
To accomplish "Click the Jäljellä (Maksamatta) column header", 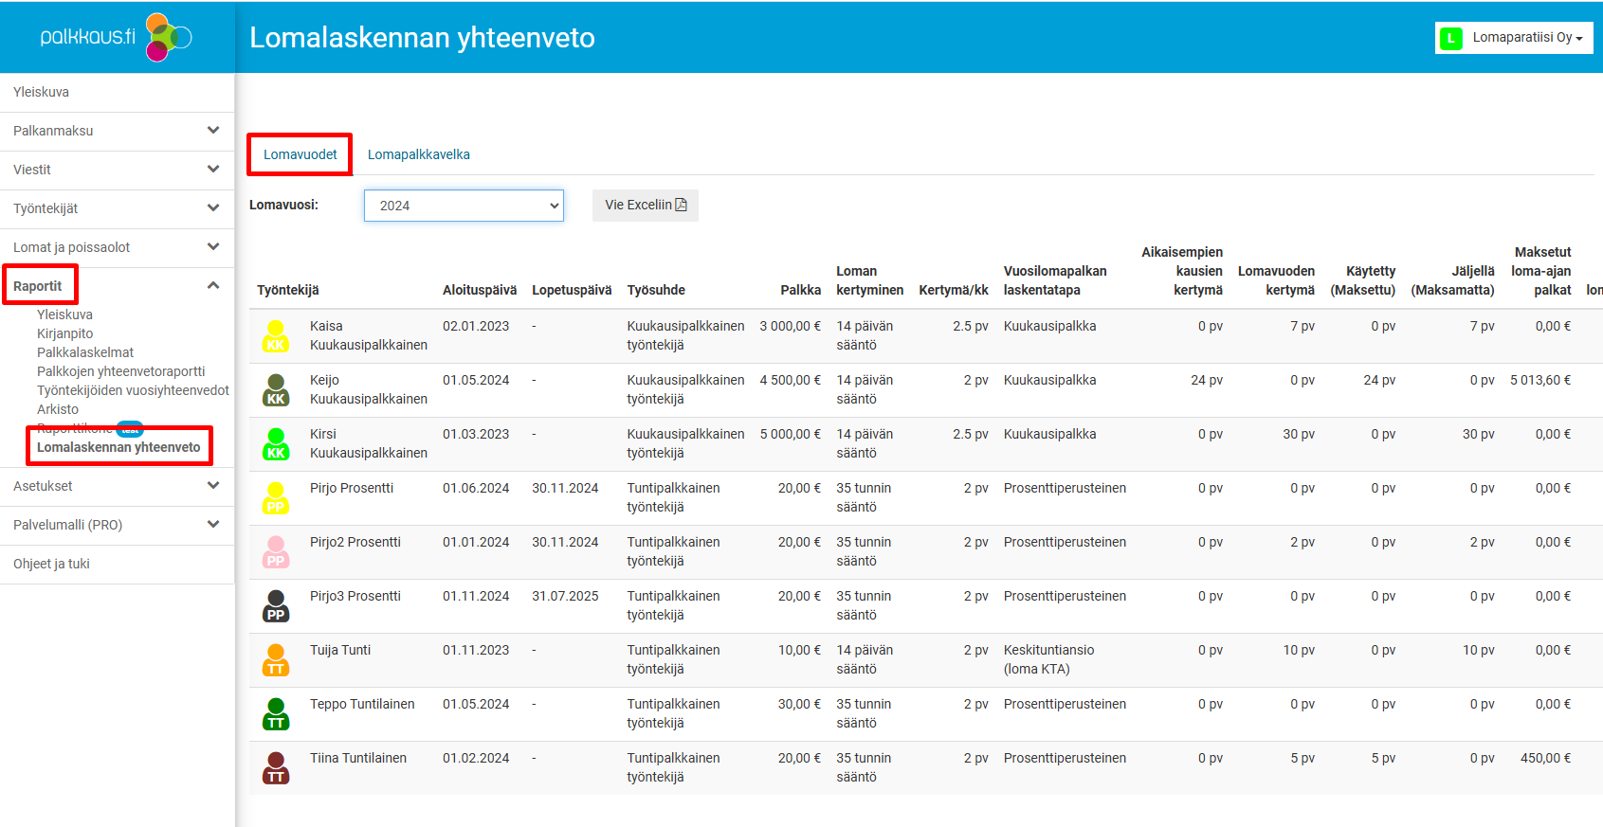I will point(1452,280).
